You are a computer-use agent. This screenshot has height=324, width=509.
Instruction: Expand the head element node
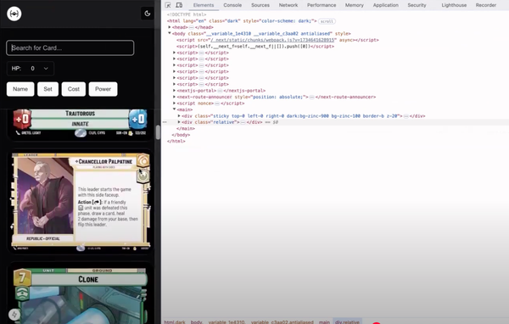coord(170,27)
